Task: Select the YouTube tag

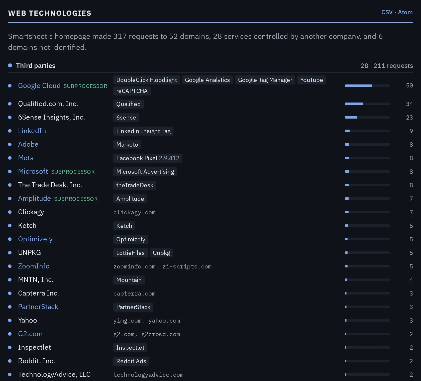Action: [312, 80]
